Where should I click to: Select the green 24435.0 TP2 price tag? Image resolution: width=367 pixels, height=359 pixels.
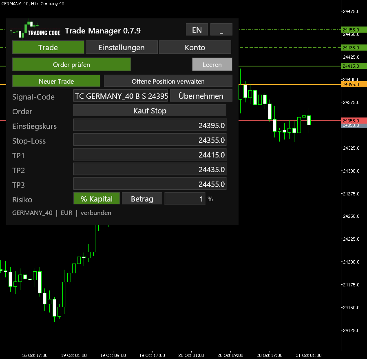(354, 48)
